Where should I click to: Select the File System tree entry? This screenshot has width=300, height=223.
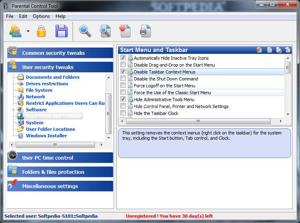point(39,90)
